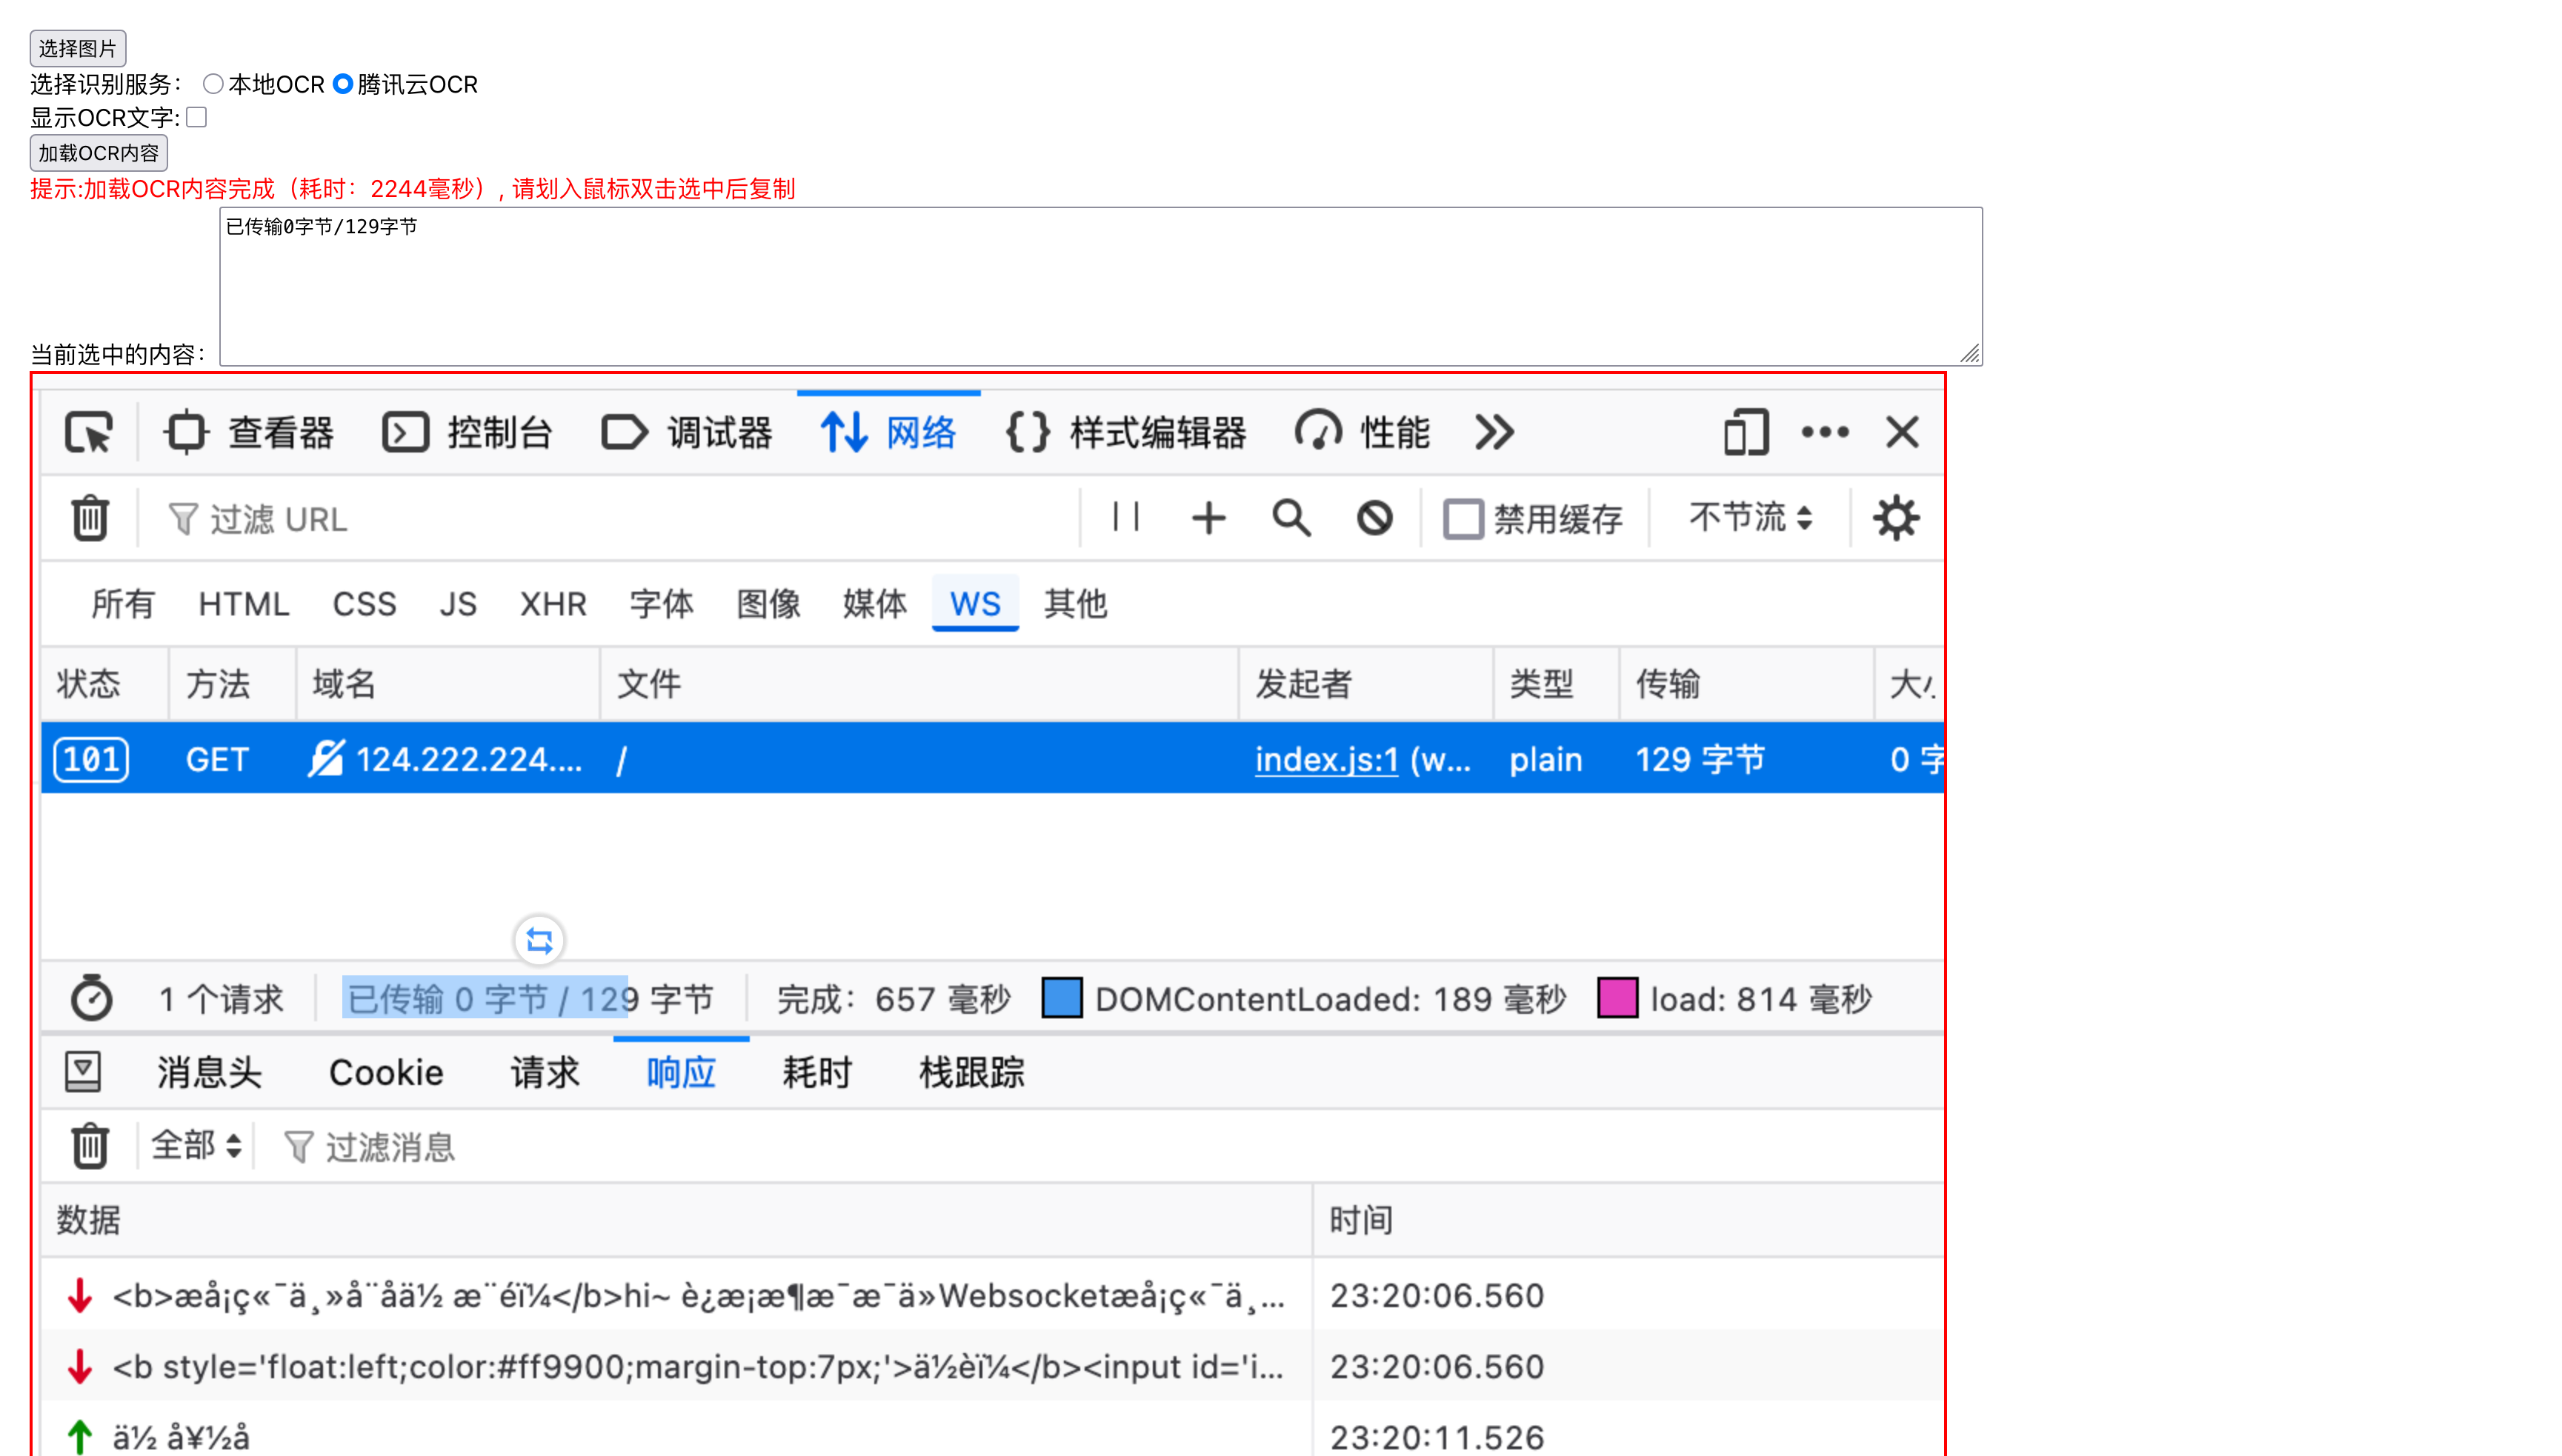2562x1456 pixels.
Task: Enable 显示OCR文字 checkbox
Action: point(197,117)
